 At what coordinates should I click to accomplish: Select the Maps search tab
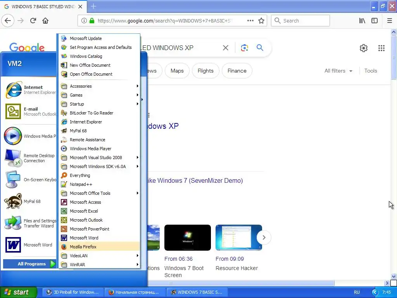tap(177, 71)
